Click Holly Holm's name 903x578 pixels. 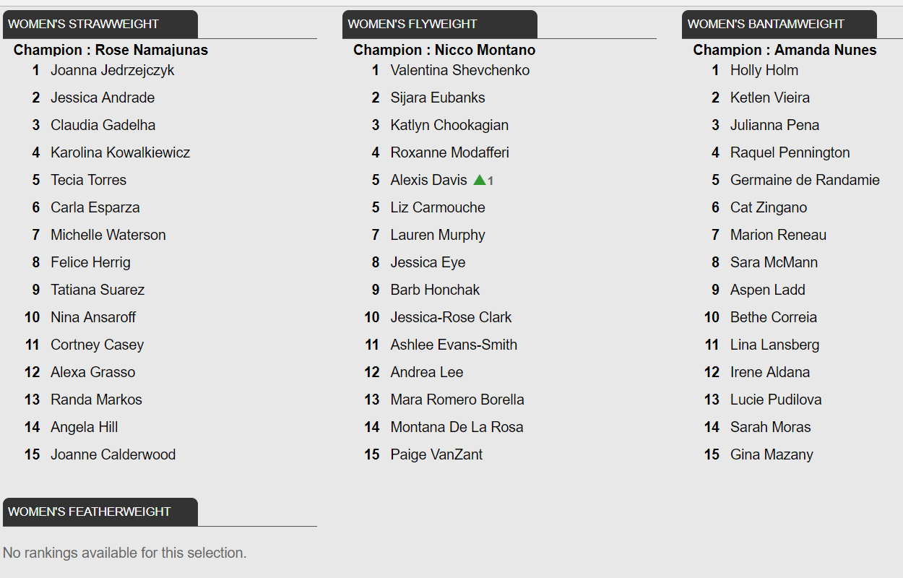tap(764, 70)
